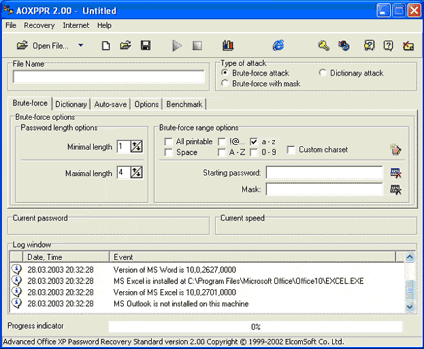Expand the Open File dropdown arrow
Image resolution: width=424 pixels, height=349 pixels.
coord(81,46)
